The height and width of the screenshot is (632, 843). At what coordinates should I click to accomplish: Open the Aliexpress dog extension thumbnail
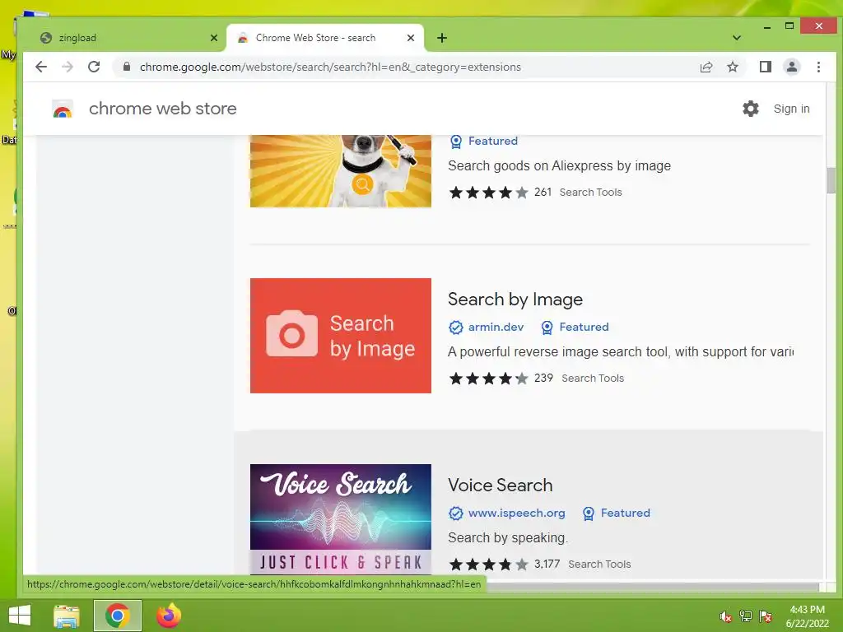coord(340,171)
